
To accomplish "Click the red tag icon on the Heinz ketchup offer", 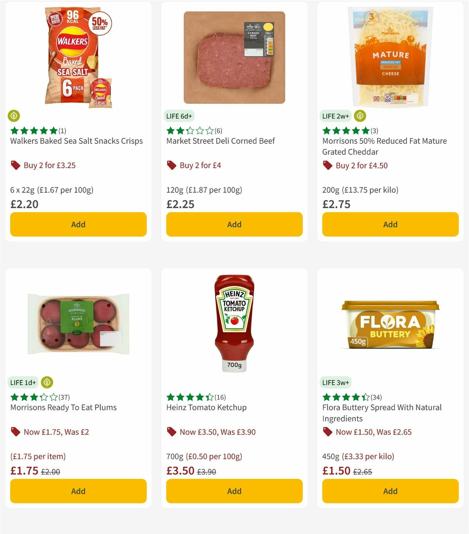I will [x=171, y=432].
